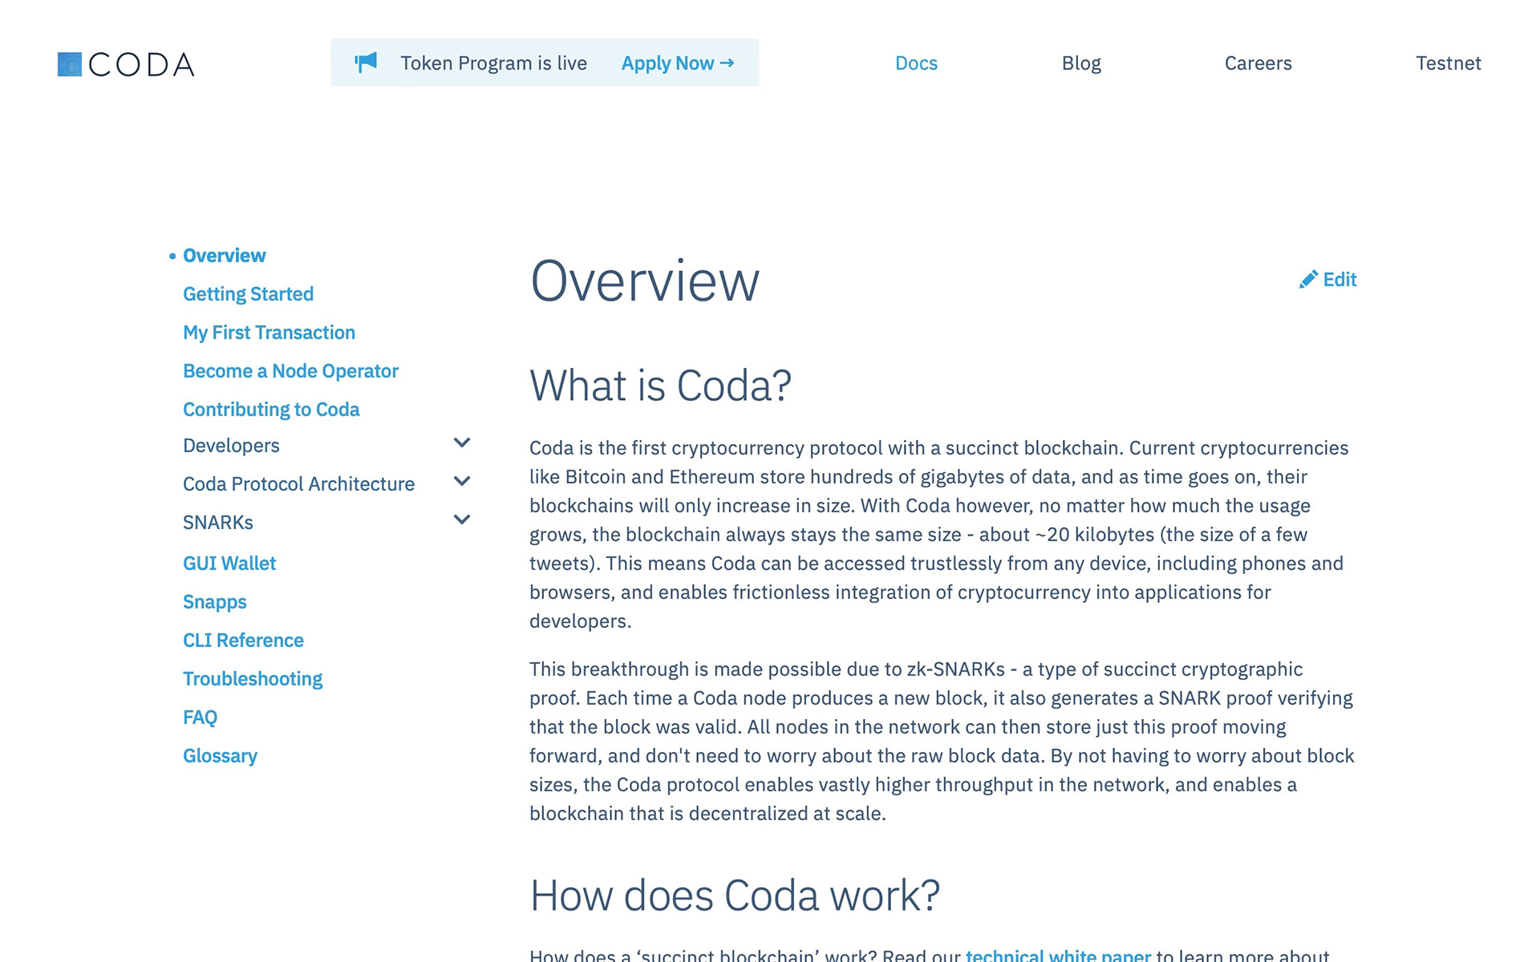
Task: Select Getting Started in sidebar
Action: 248,294
